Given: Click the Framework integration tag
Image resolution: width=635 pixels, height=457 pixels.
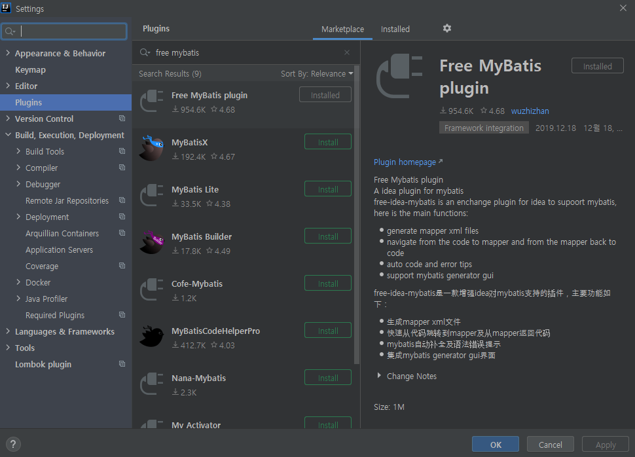Looking at the screenshot, I should pos(484,128).
